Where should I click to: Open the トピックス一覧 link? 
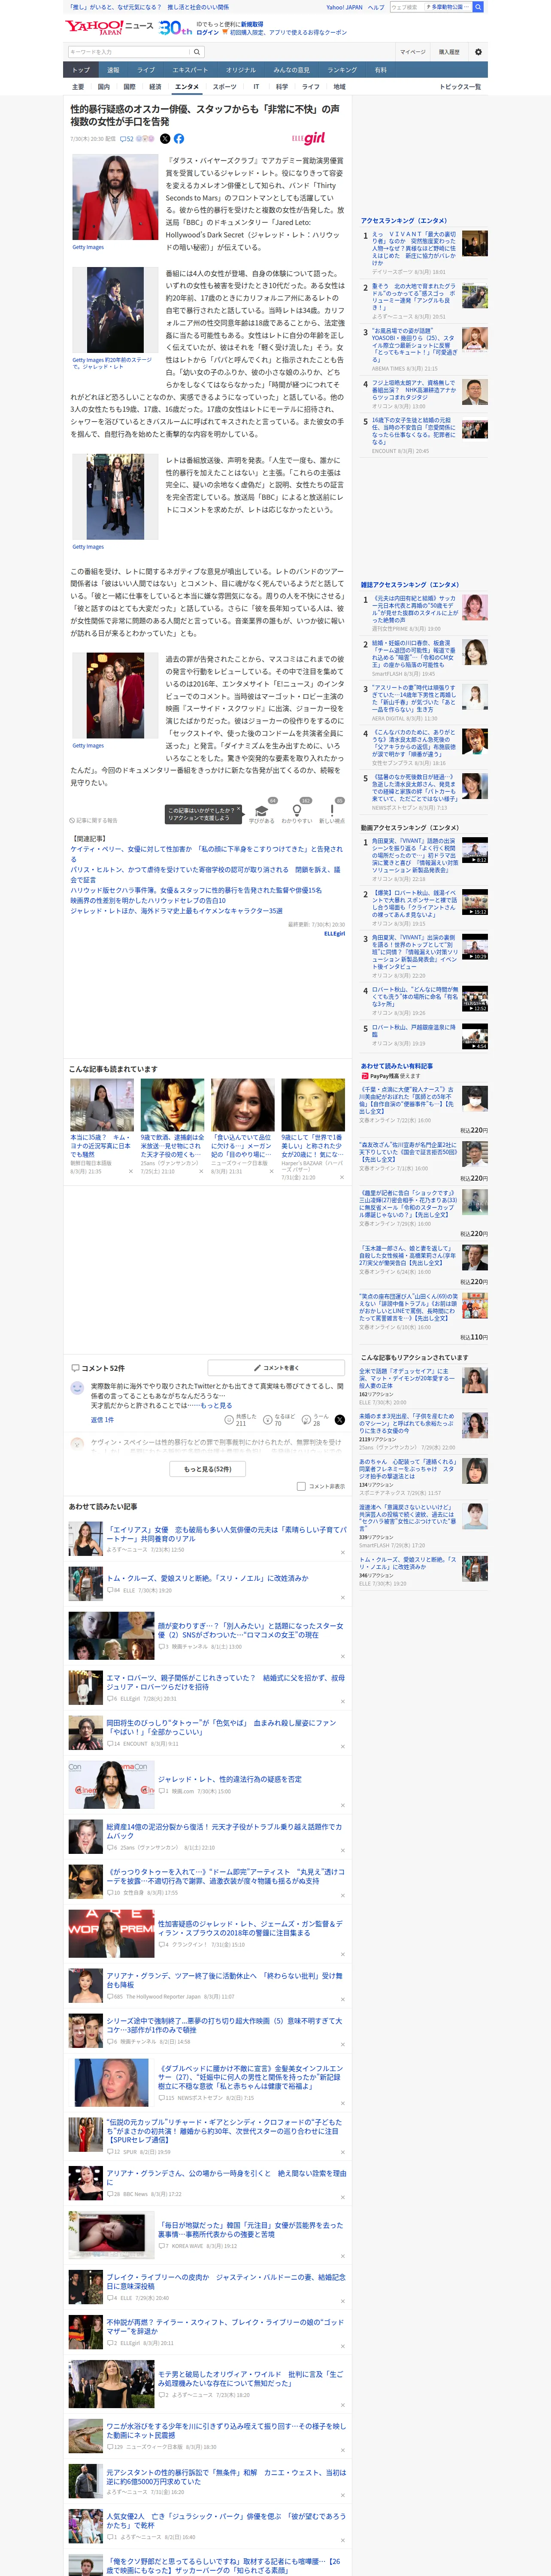click(x=460, y=87)
